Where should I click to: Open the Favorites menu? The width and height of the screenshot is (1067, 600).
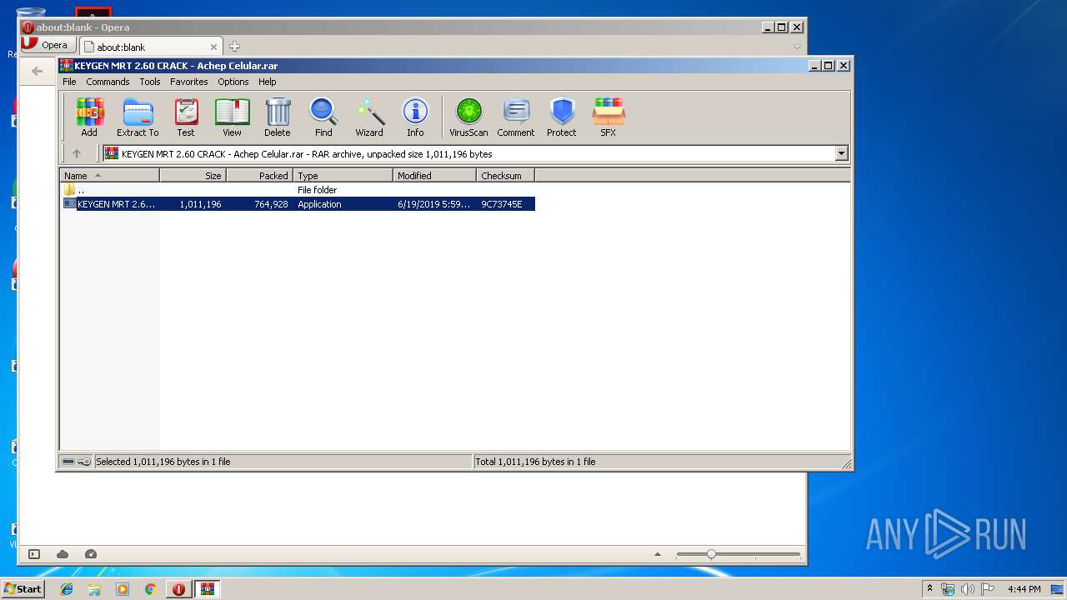[189, 82]
